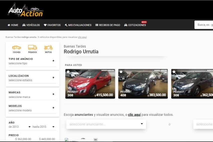The image size is (213, 142).
Task: Select the Motos motorcycle icon
Action: 48,47
